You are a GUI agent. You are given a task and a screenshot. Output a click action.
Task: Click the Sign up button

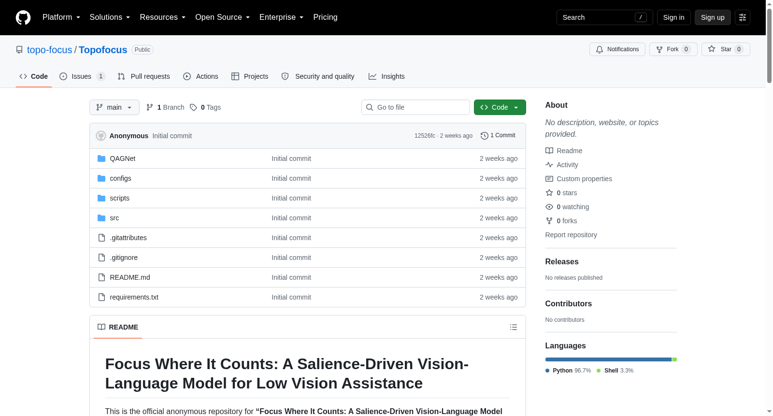pos(713,17)
